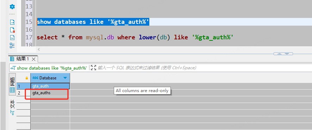The width and height of the screenshot is (312, 130).
Task: Open editor settings gear icon in sidebar
Action: pyautogui.click(x=12, y=7)
